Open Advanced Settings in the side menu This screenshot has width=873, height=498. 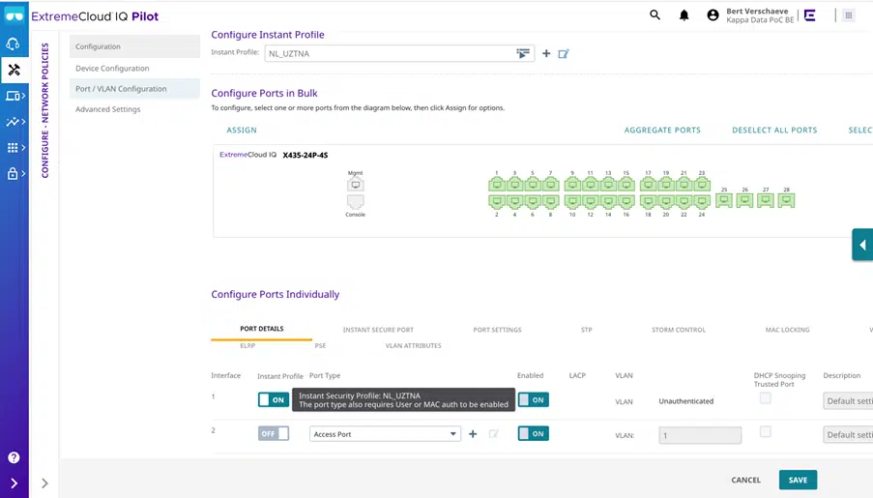click(134, 109)
